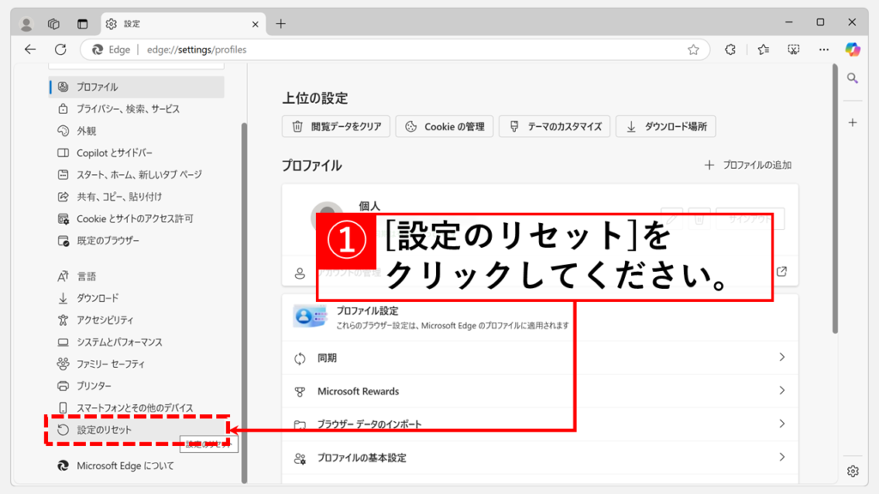Click the Cookie の管理 button
The image size is (879, 494).
pos(445,127)
